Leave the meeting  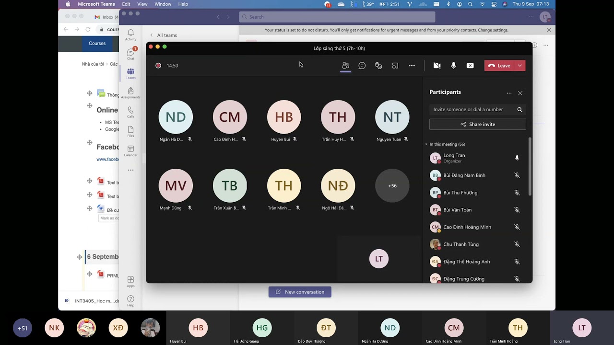[x=499, y=66]
